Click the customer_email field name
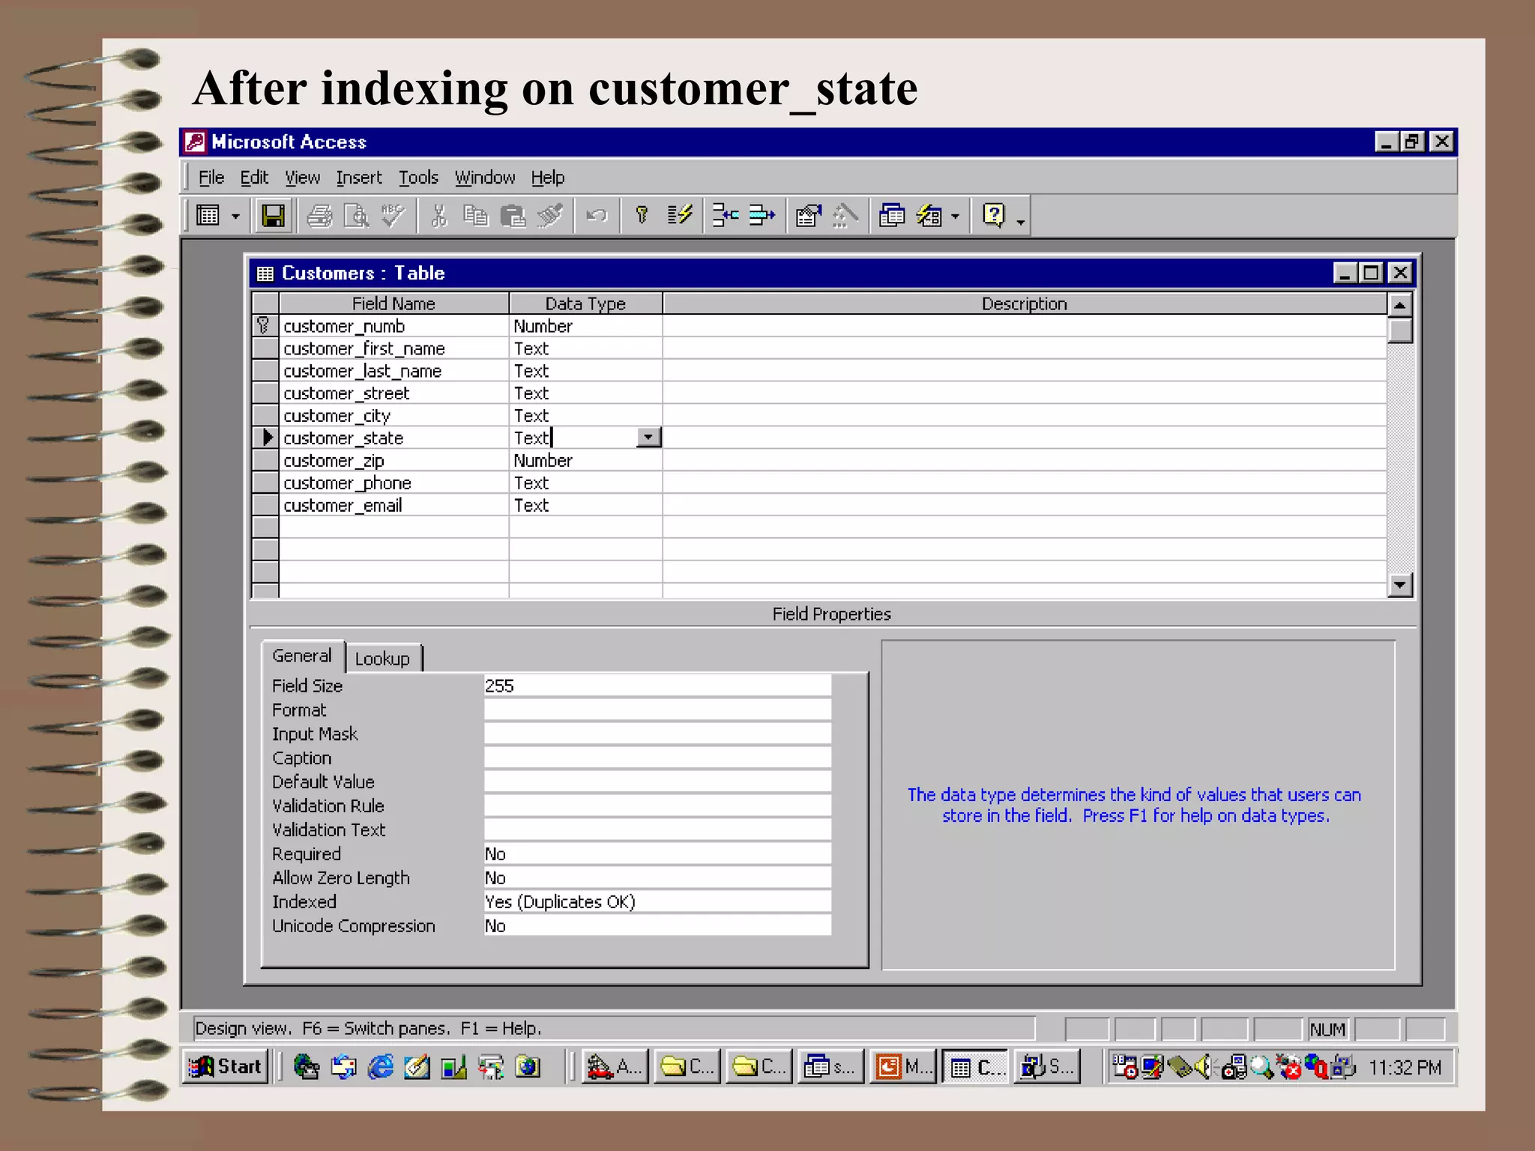This screenshot has height=1151, width=1535. pos(343,506)
